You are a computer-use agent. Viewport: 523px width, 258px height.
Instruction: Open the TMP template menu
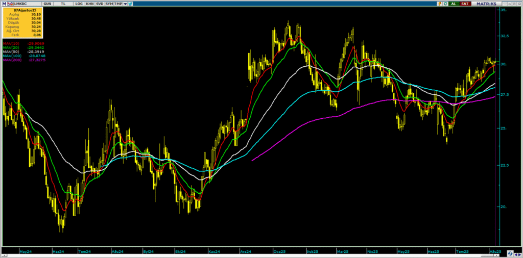[x=118, y=4]
